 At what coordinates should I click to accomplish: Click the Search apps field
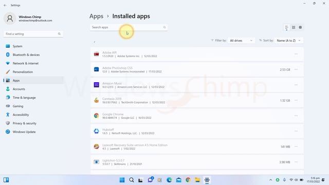coord(129,27)
